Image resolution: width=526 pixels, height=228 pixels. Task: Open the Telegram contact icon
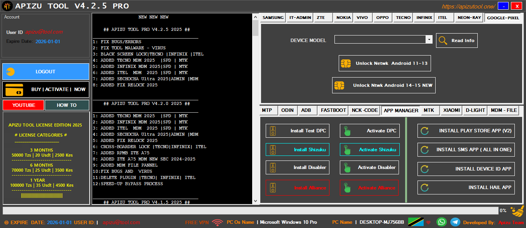pos(455,222)
